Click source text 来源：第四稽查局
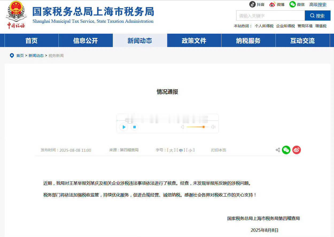334x237 pixels. click(x=124, y=150)
